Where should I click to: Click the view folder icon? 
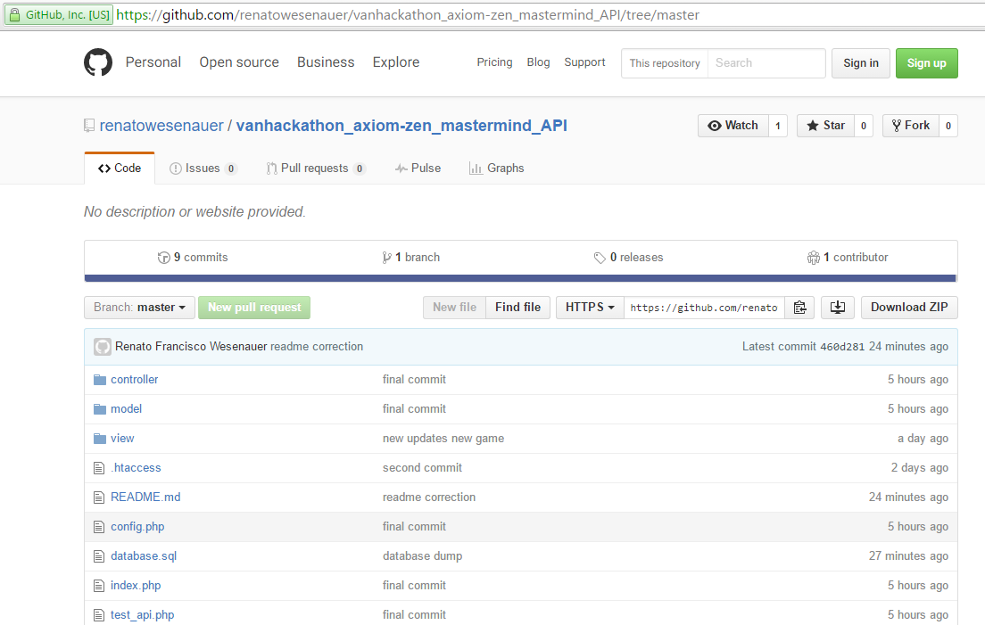(99, 439)
